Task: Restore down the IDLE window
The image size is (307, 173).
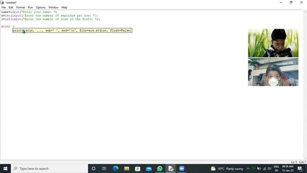Action: [x=291, y=2]
